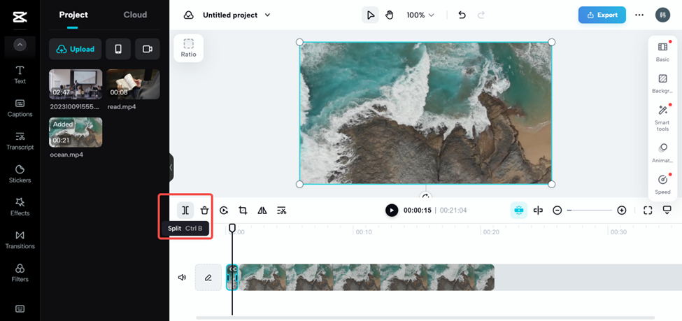Toggle the timeline snapping magnet button
682x321 pixels.
[518, 211]
